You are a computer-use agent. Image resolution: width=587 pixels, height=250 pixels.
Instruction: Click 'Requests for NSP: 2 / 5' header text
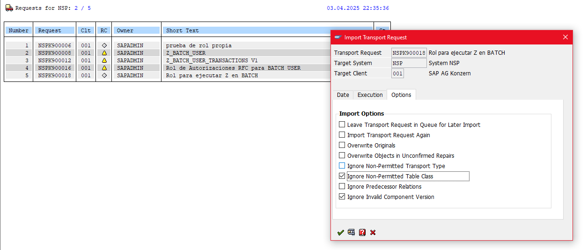pos(53,8)
